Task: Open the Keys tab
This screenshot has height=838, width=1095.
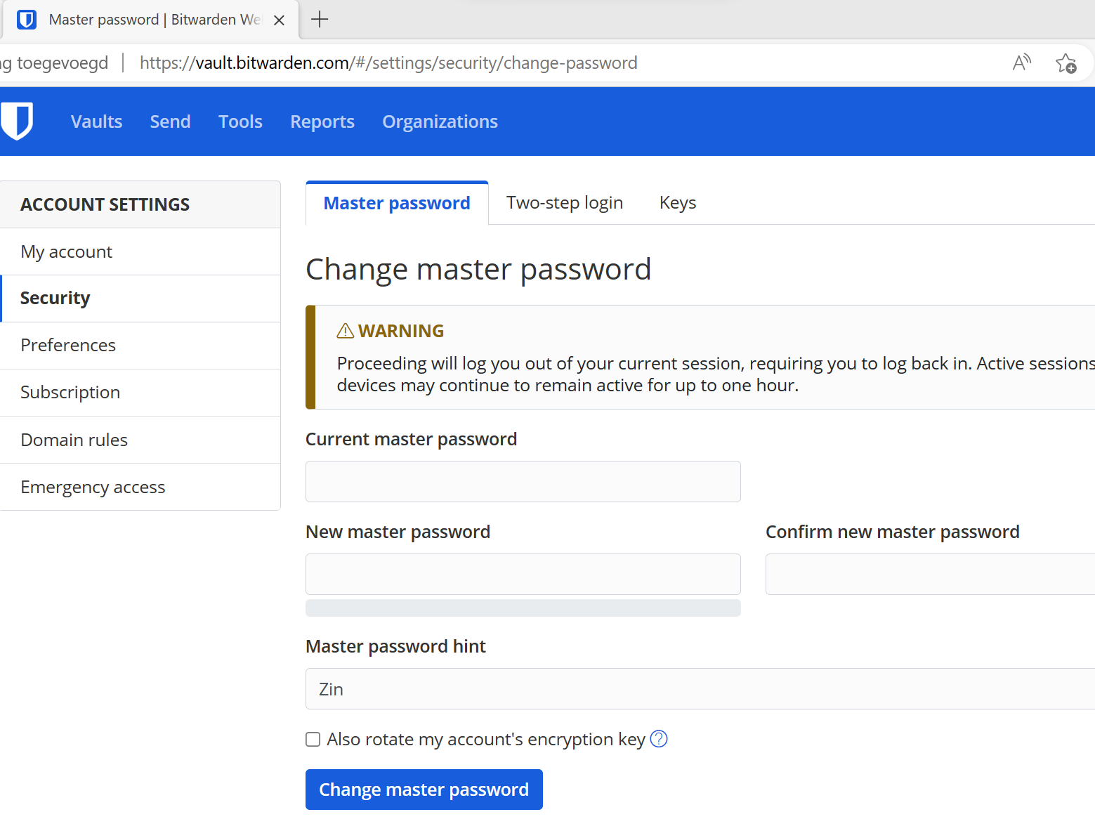Action: (678, 203)
